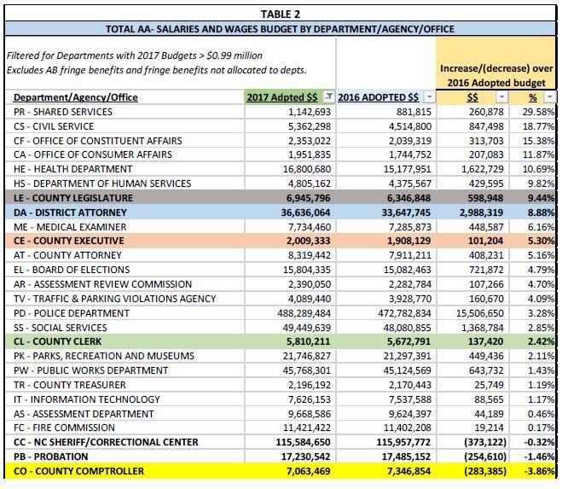Screen dimensions: 562x489
Task: Select the TOTAL AA- SALARIES AND WAGES title banner
Action: 281,29
